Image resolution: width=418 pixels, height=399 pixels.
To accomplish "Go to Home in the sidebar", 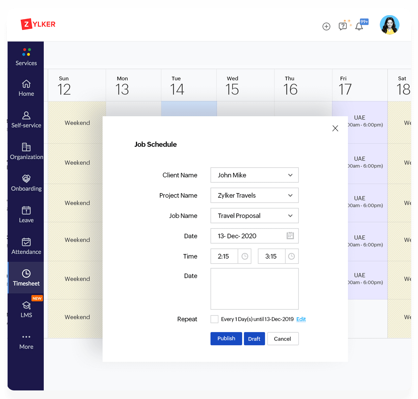I will pyautogui.click(x=26, y=88).
